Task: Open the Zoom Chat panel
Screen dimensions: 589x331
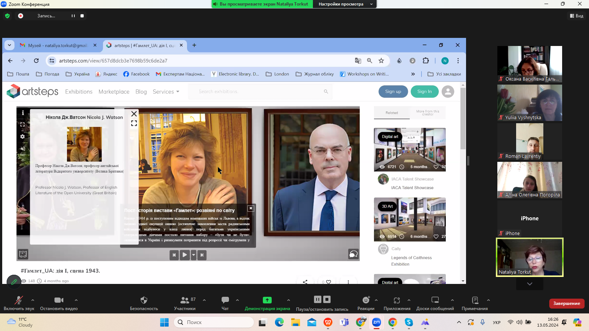Action: [225, 300]
